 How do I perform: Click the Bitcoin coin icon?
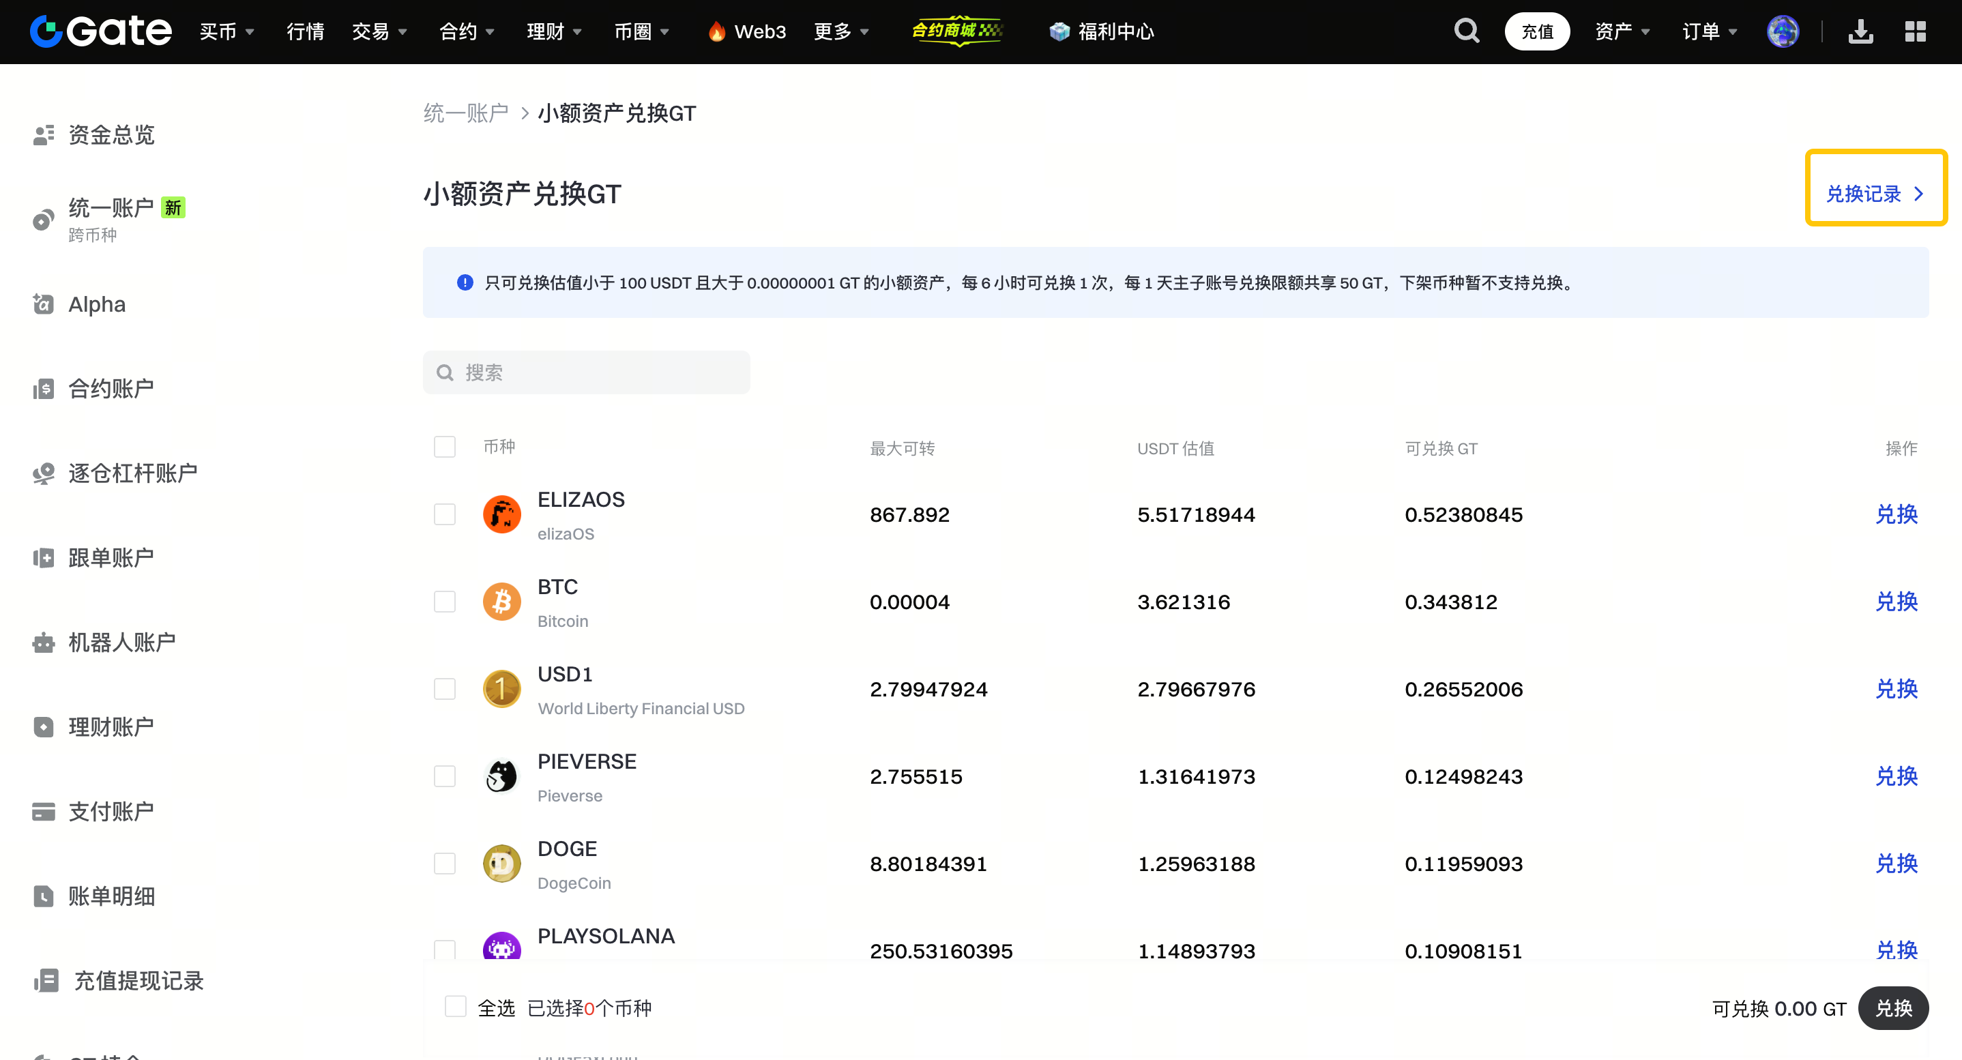[501, 602]
